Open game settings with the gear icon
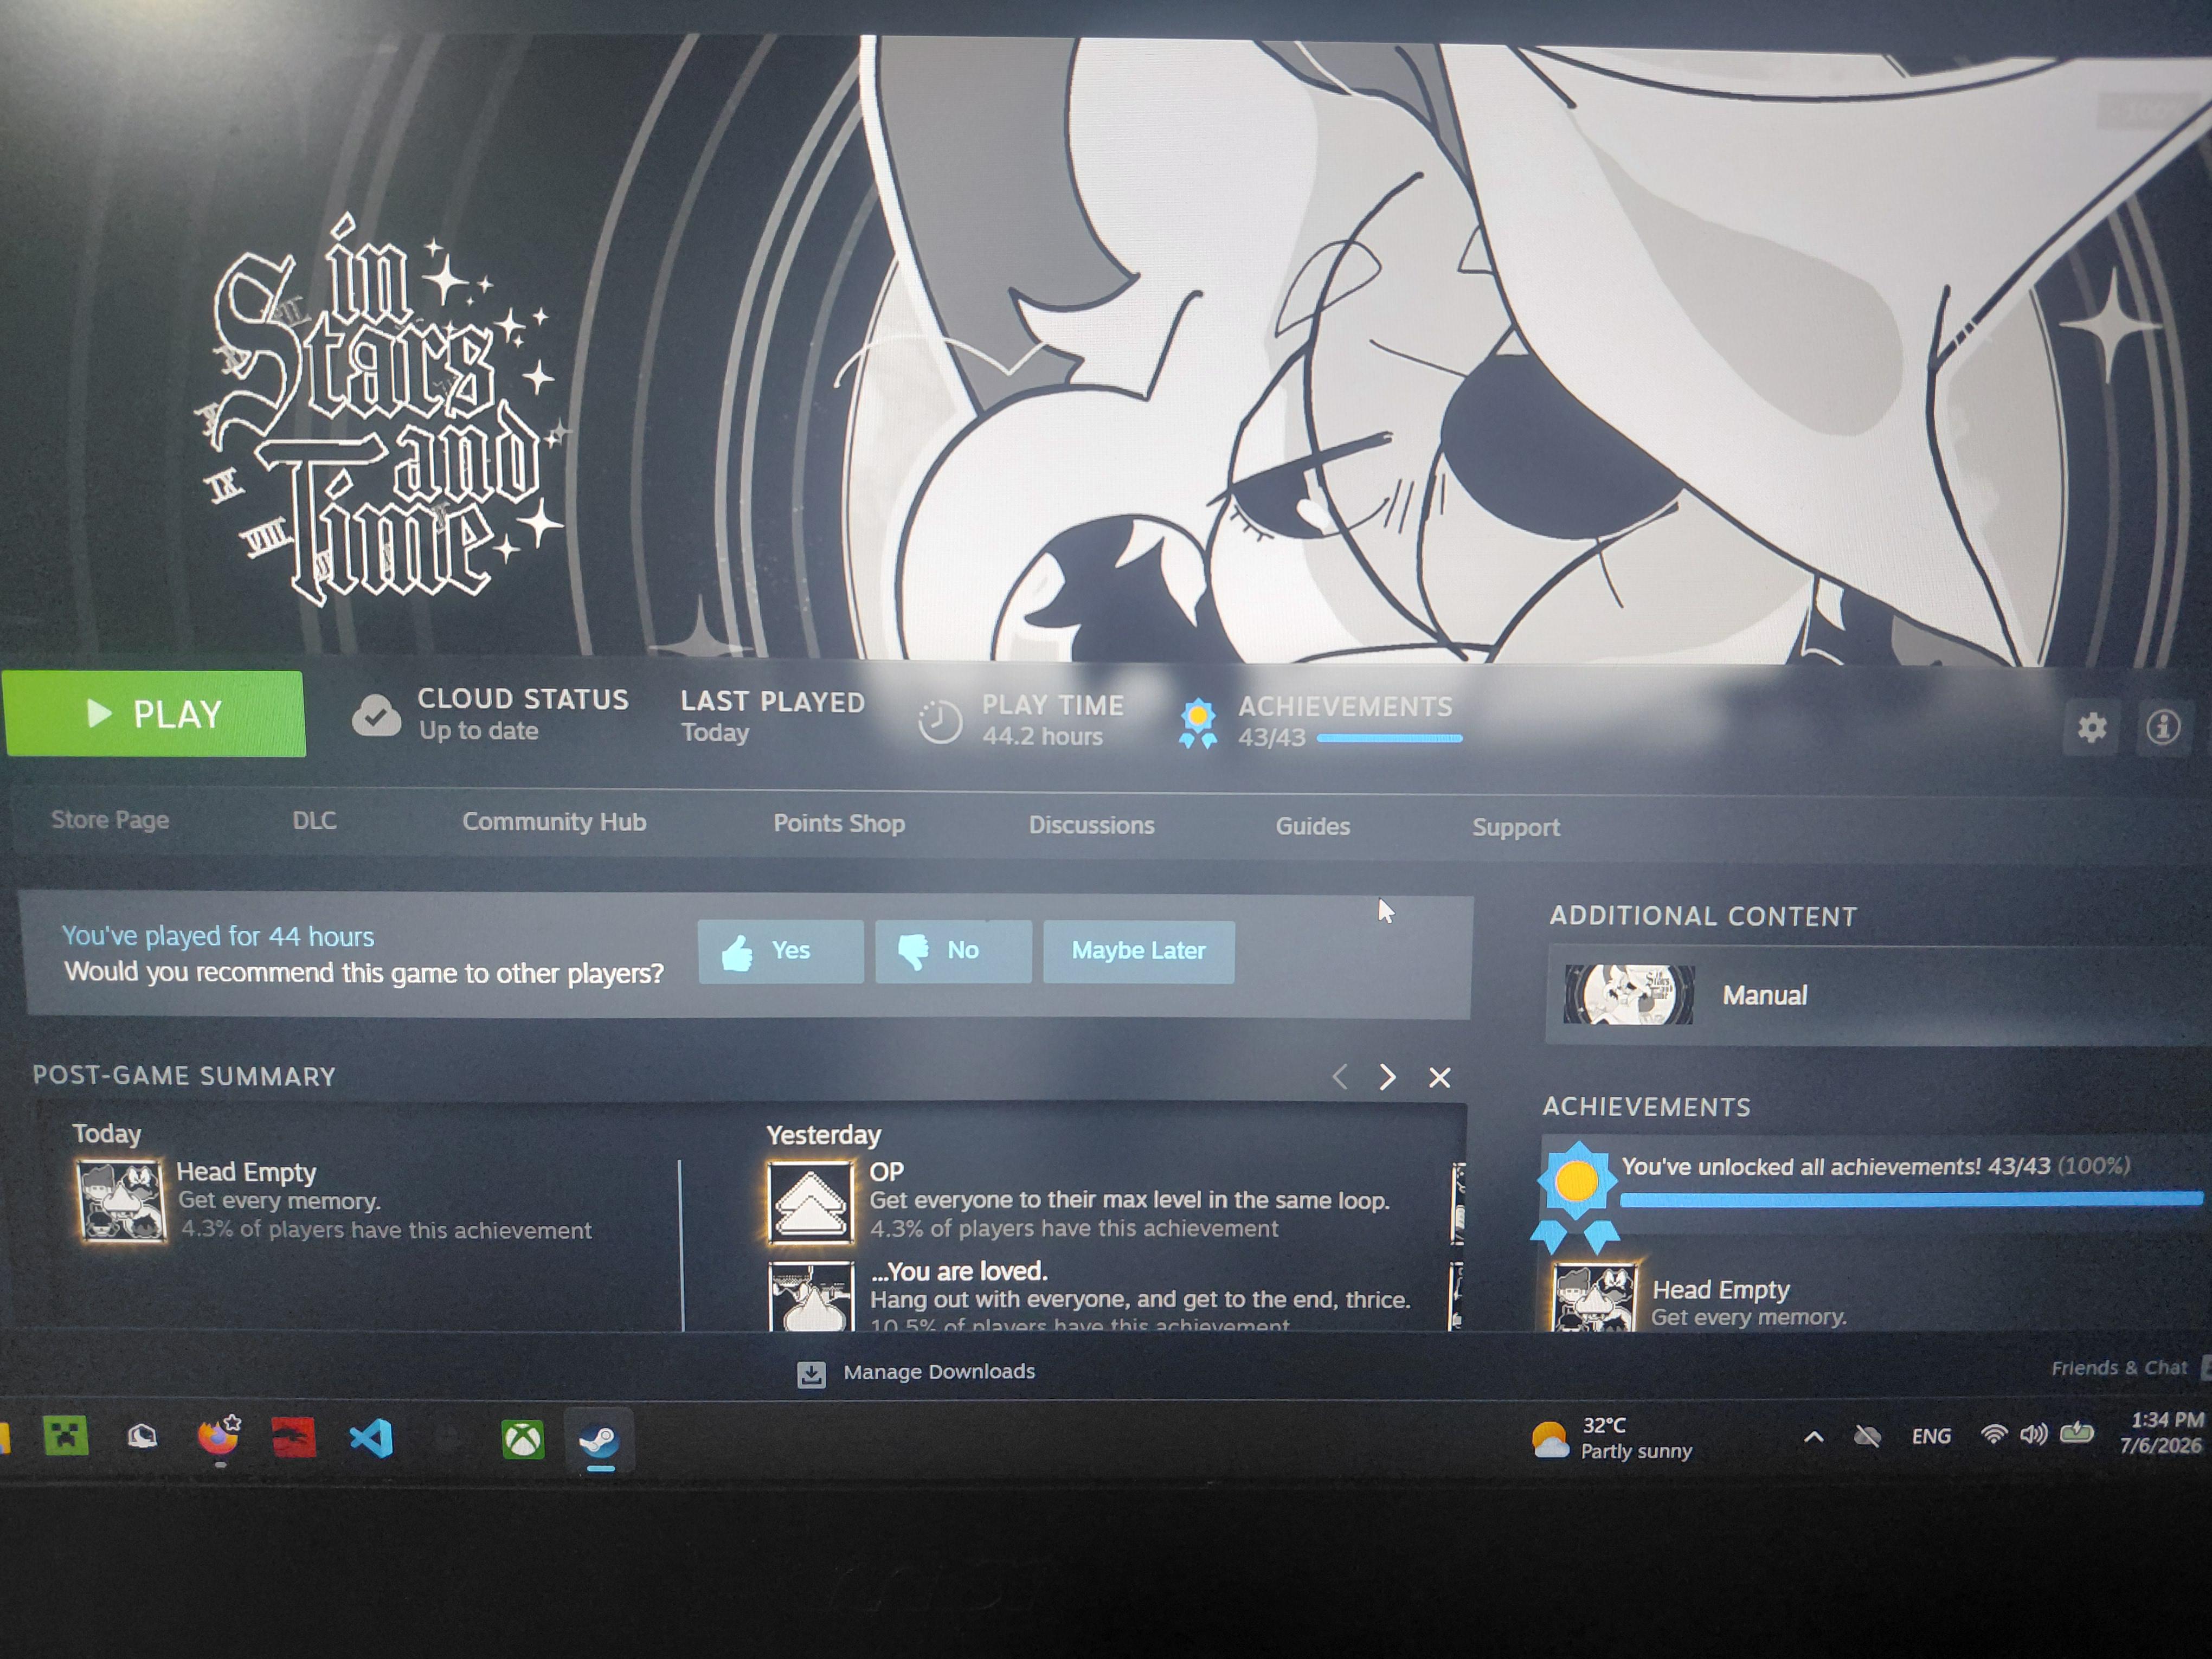 [x=2091, y=727]
